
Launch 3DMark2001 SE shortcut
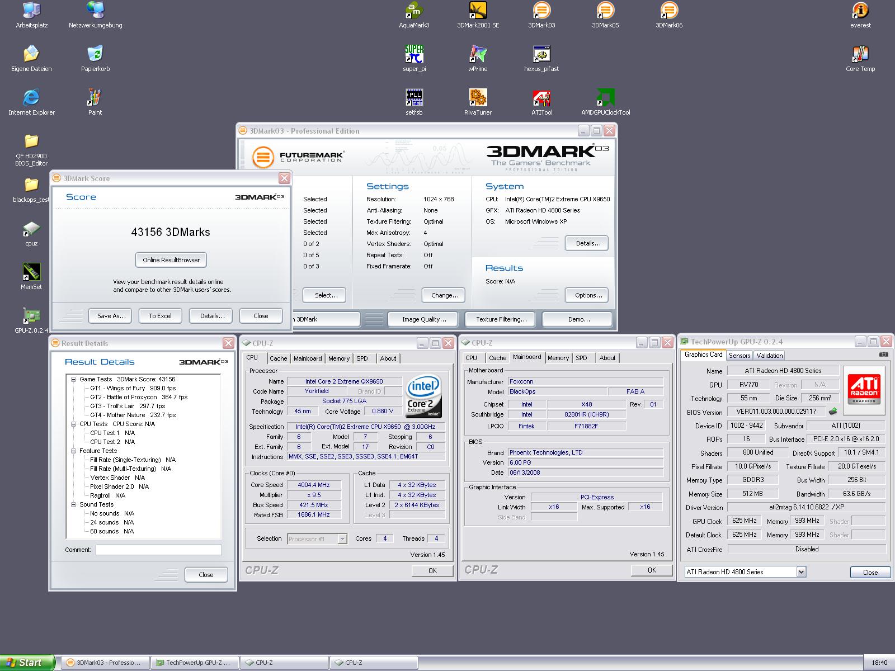(478, 15)
